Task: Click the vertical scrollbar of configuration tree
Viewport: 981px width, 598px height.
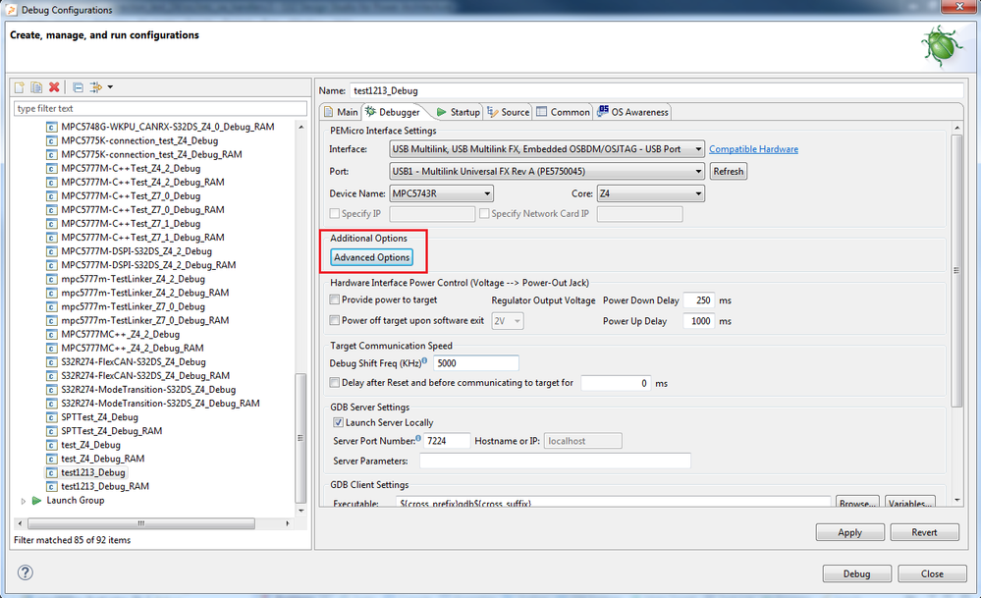Action: (300, 438)
